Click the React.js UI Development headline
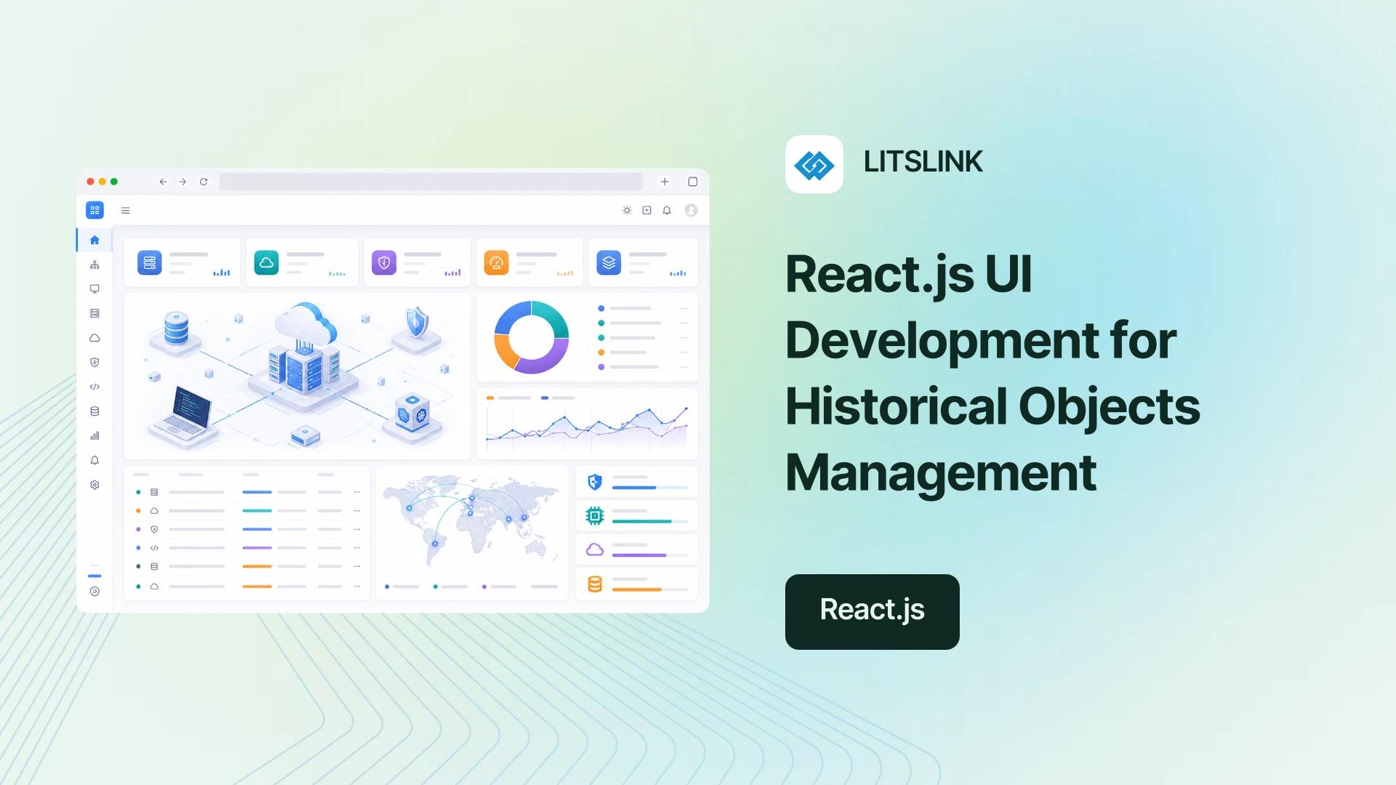The width and height of the screenshot is (1396, 785). (992, 373)
